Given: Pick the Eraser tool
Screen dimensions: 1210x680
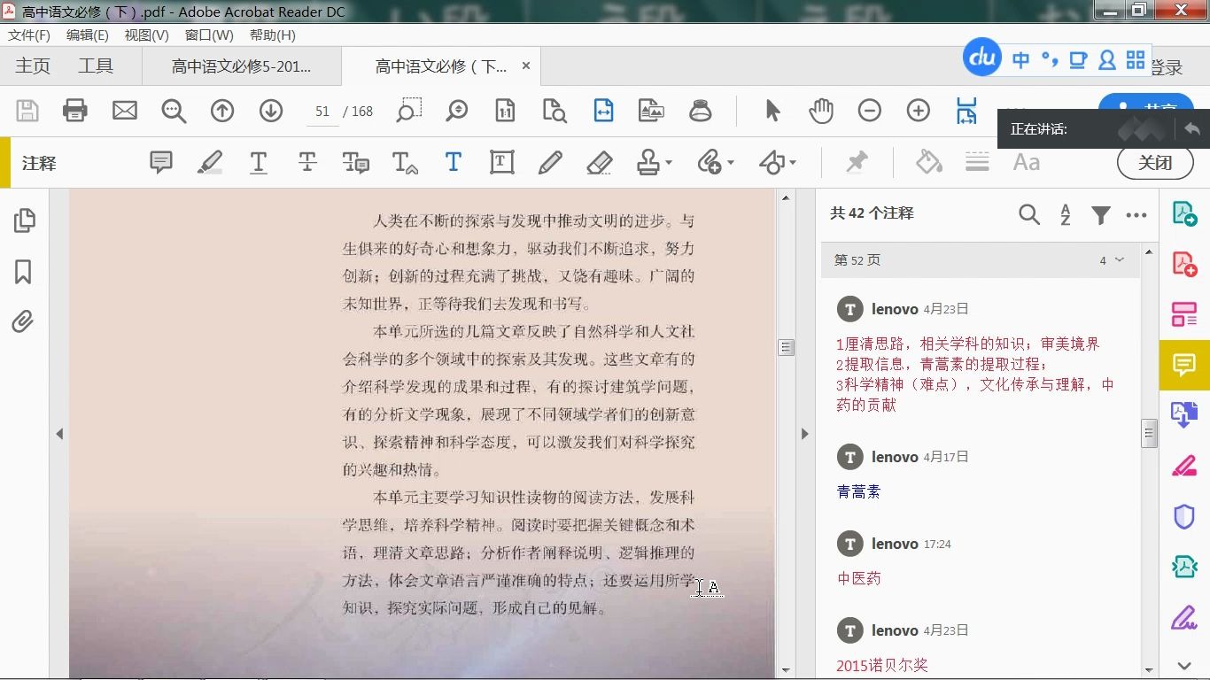Looking at the screenshot, I should pyautogui.click(x=600, y=162).
